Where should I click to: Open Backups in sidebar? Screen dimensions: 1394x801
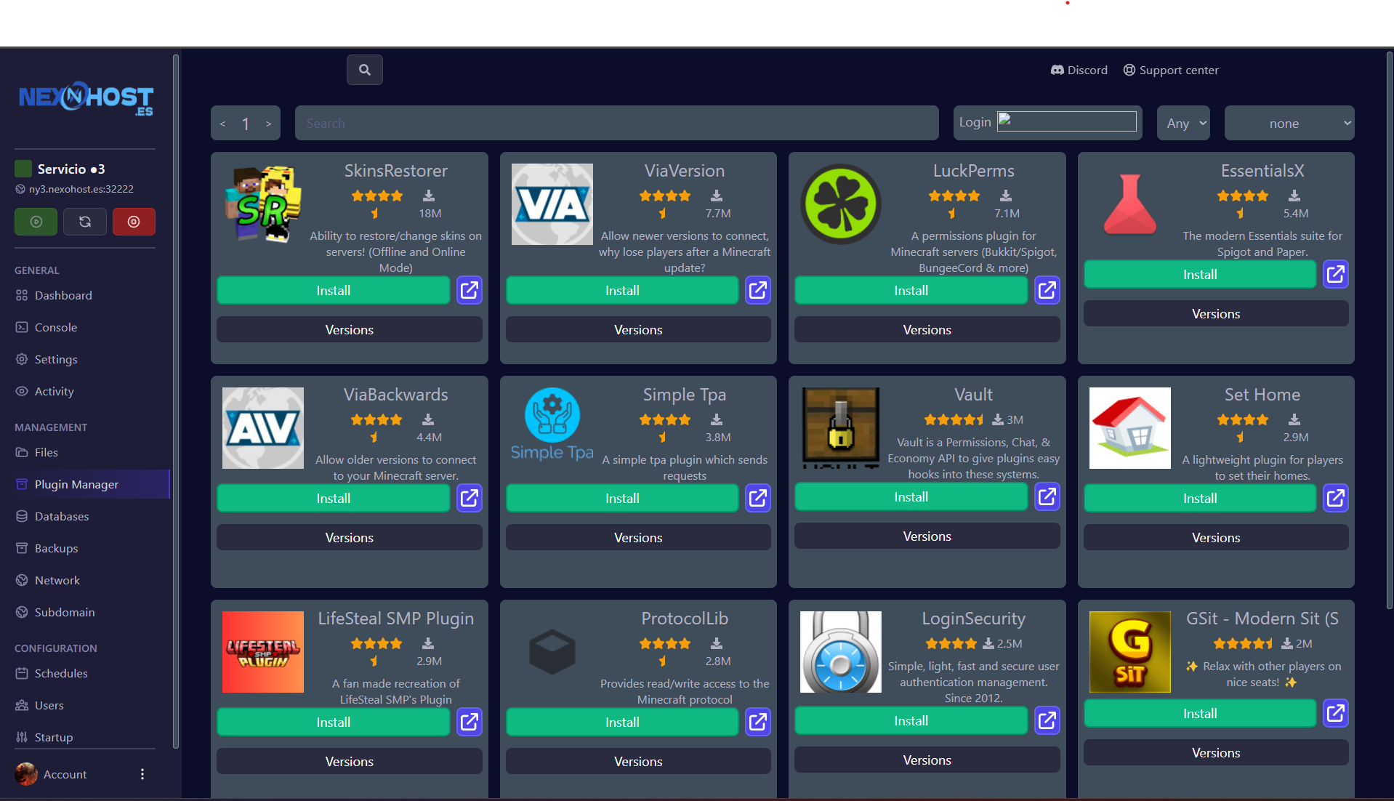click(x=86, y=548)
